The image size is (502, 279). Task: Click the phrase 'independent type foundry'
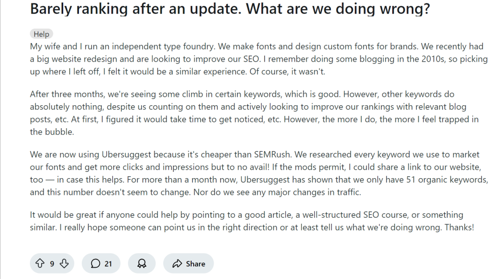pyautogui.click(x=163, y=46)
